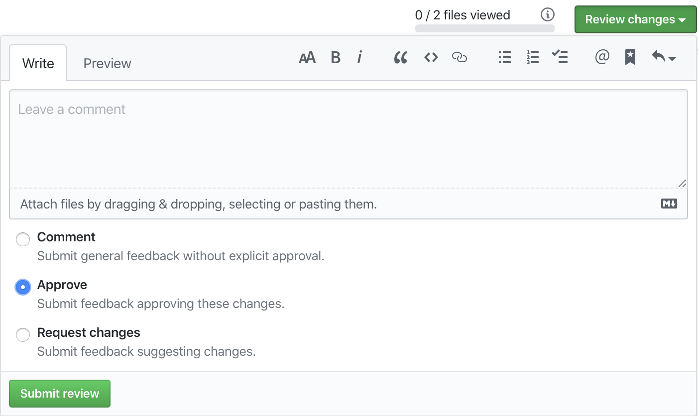Insert a hyperlink using the link icon
698x416 pixels.
[x=459, y=57]
